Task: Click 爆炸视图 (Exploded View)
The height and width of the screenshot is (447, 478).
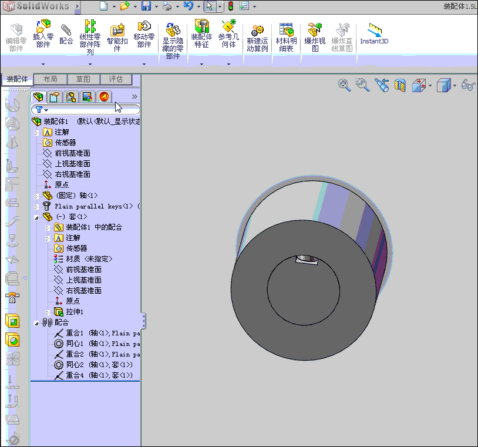Action: coord(315,37)
